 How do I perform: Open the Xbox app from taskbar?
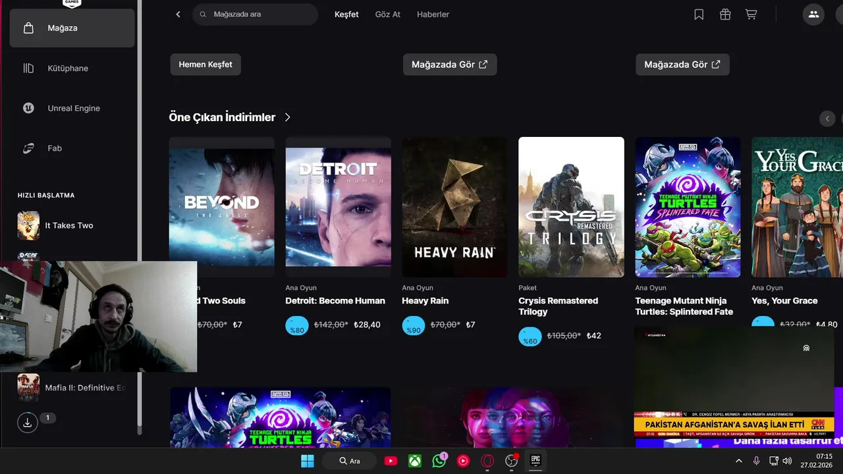415,461
